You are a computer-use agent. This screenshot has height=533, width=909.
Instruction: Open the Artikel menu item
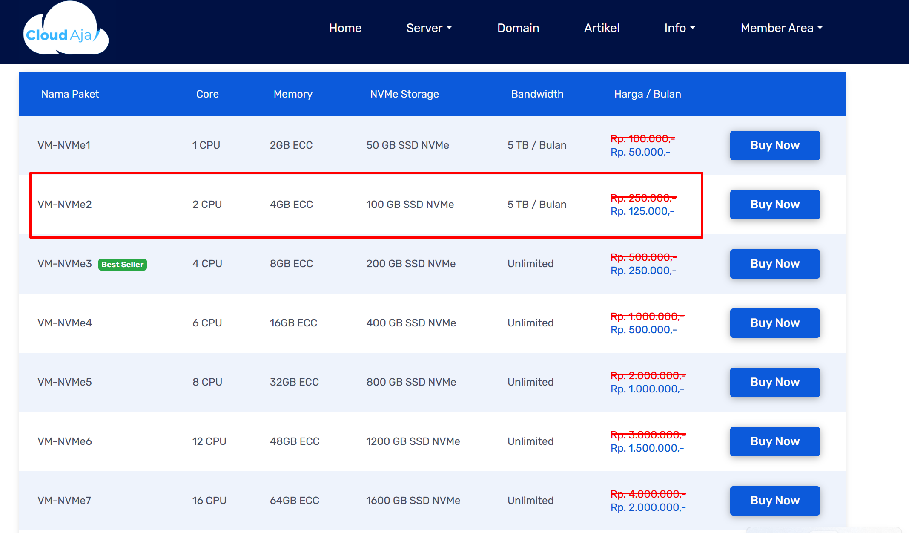coord(601,28)
